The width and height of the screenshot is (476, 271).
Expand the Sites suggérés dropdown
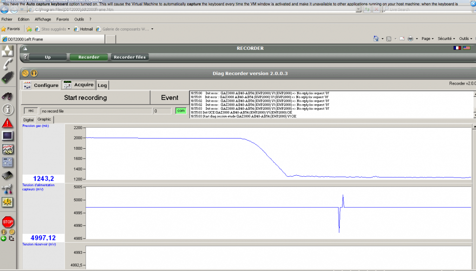[69, 29]
